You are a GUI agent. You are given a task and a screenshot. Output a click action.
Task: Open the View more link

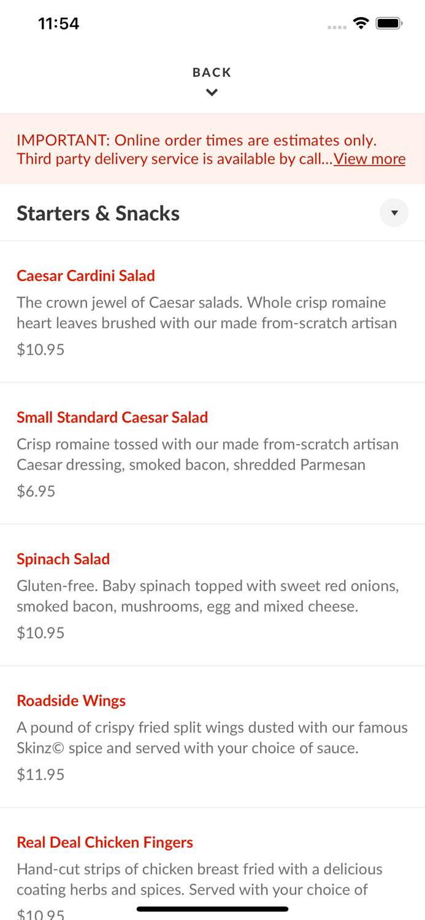pyautogui.click(x=369, y=159)
